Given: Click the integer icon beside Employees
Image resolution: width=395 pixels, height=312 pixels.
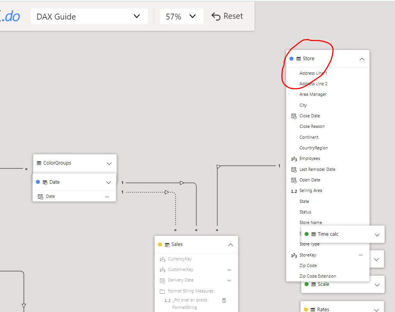Looking at the screenshot, I should pyautogui.click(x=294, y=159).
